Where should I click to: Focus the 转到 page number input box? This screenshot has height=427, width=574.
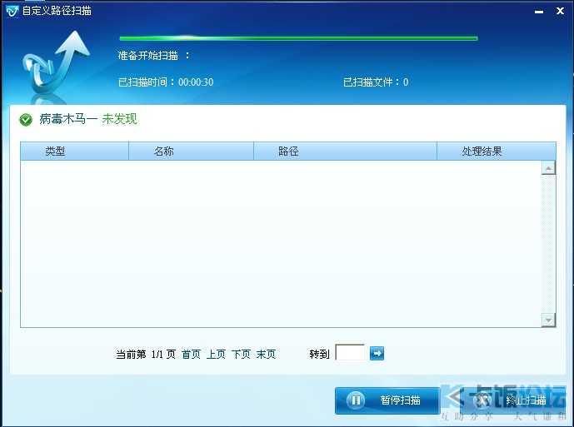(x=349, y=354)
